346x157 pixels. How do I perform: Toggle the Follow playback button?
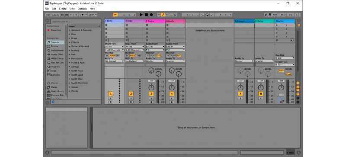(115, 15)
